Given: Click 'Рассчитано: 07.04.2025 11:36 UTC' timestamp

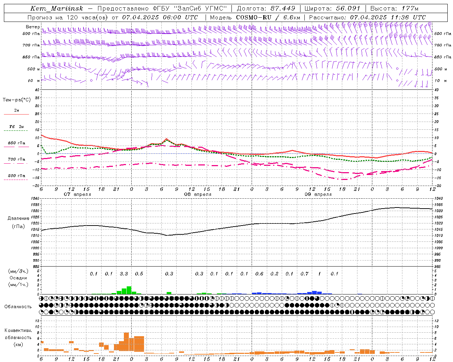Looking at the screenshot, I should coord(367,17).
